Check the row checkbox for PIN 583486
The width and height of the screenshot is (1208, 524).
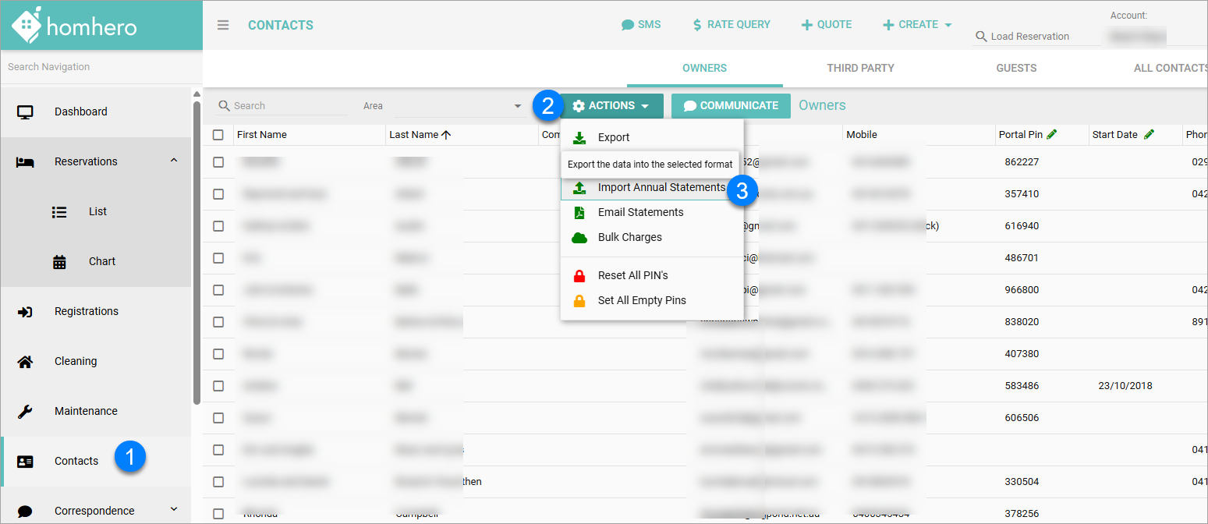[x=218, y=386]
